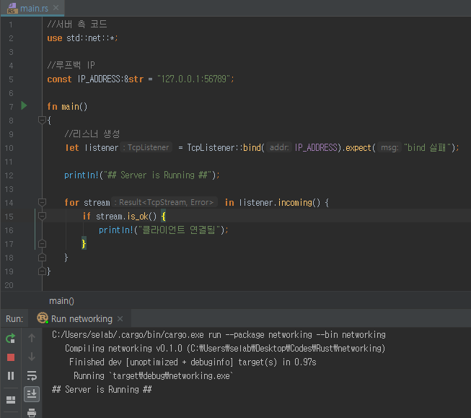Viewport: 471px width, 418px height.
Task: Toggle soft-wrap in the console
Action: coord(32,375)
